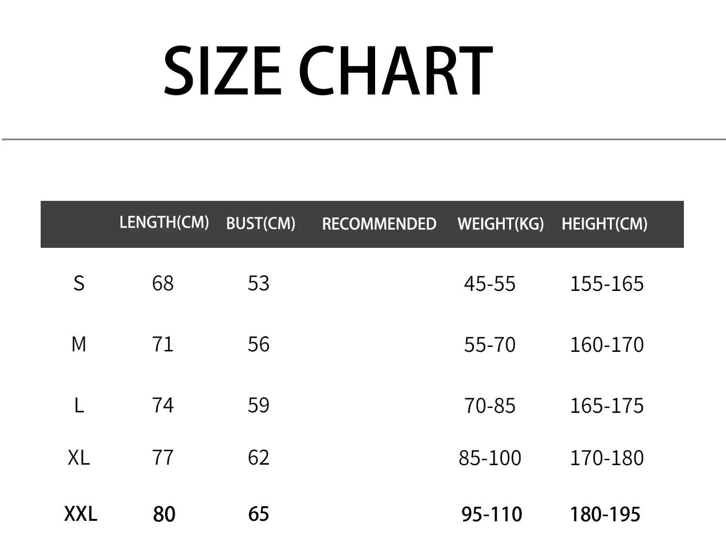
Task: Click weight range 45-55
Action: pos(490,284)
